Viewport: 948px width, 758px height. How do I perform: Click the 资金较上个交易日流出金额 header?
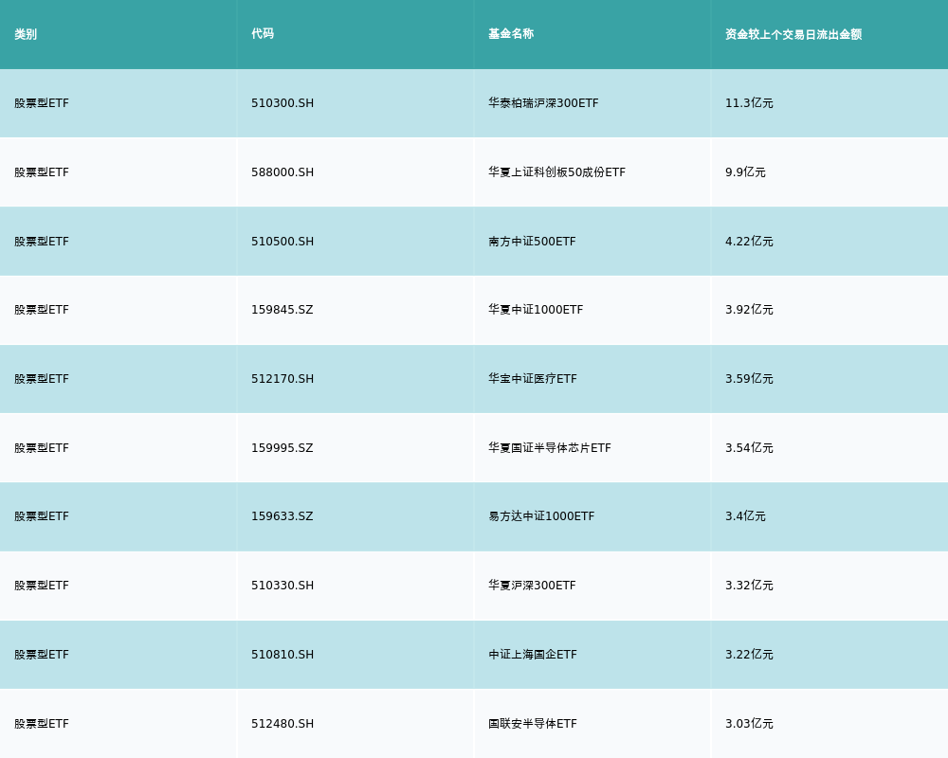(793, 34)
